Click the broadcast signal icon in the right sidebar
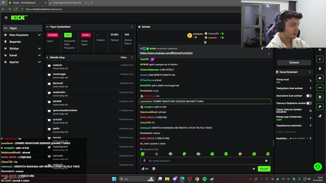 pyautogui.click(x=320, y=88)
